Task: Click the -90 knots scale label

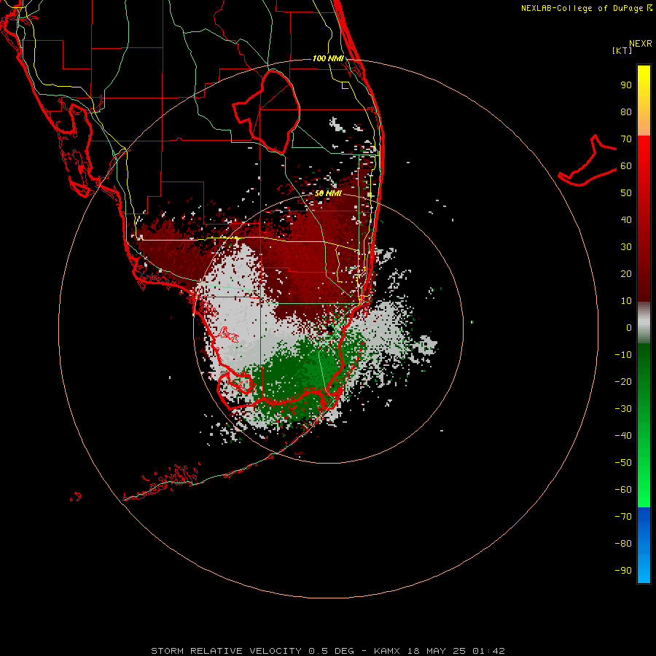Action: click(623, 570)
